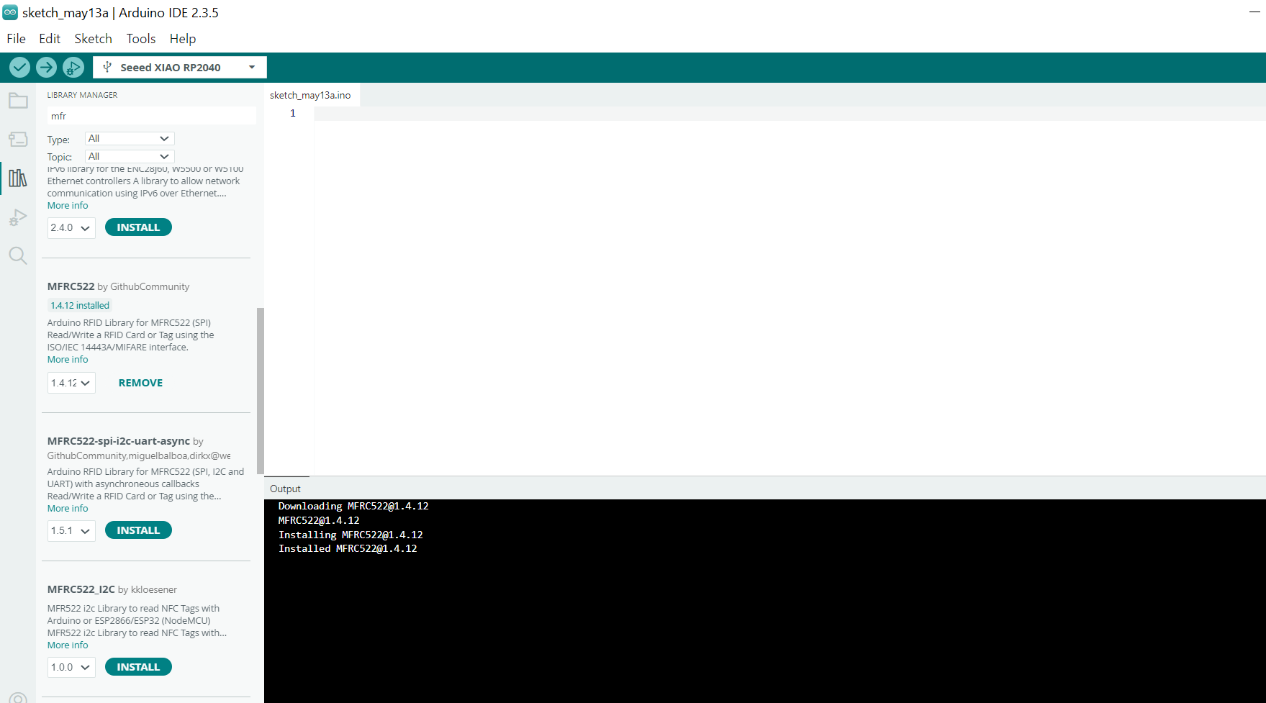Click the '1.4.12 installed' badge

tap(80, 305)
